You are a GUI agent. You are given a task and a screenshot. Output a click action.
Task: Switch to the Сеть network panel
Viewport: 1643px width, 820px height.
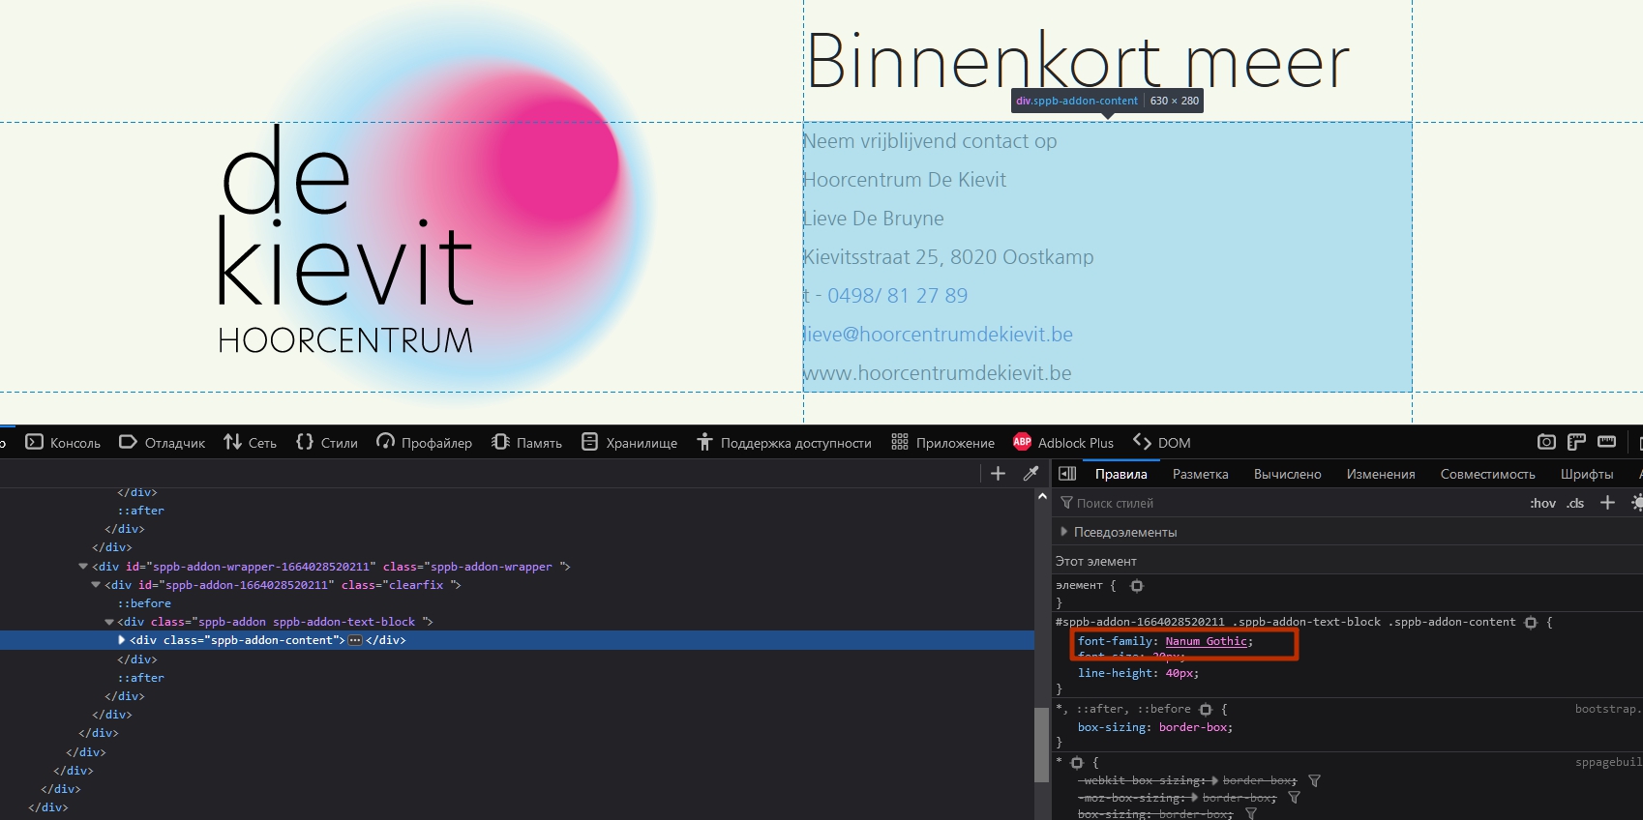(x=250, y=443)
